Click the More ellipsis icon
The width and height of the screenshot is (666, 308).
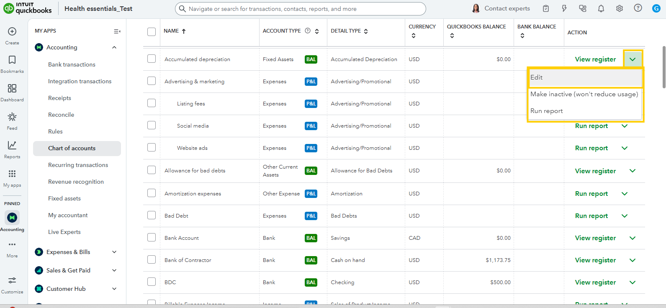point(12,244)
